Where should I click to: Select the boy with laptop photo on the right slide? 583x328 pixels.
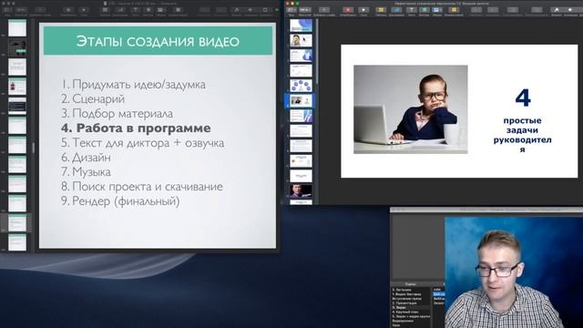coord(411,109)
